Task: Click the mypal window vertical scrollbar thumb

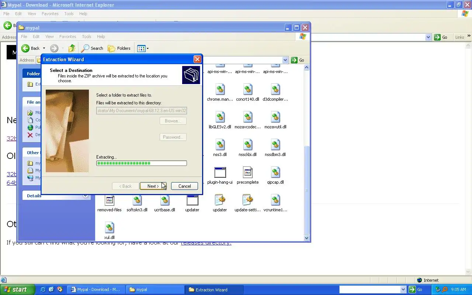Action: (307, 190)
